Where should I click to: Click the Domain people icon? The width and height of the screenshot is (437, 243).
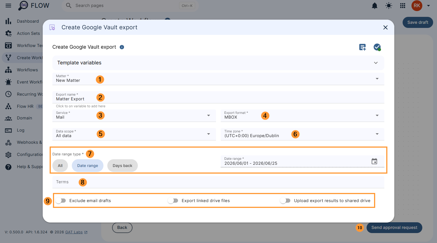(x=8, y=118)
